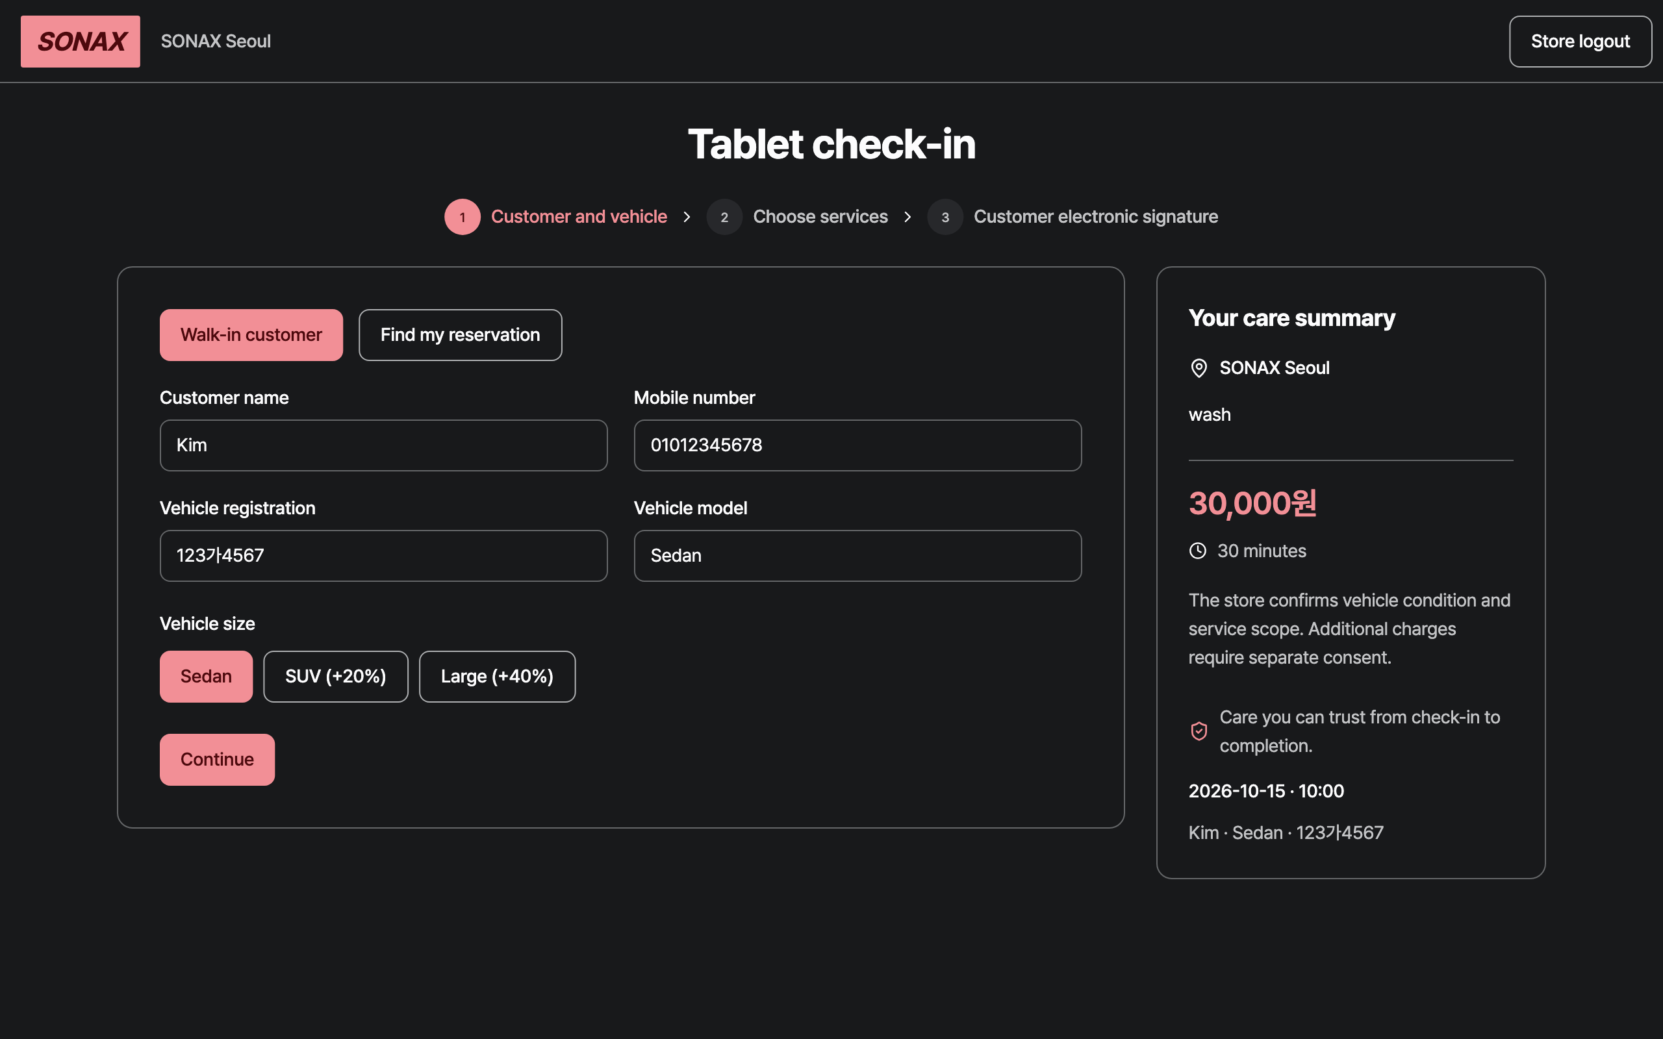1663x1039 pixels.
Task: Click step 3 circle in progress stepper
Action: click(945, 217)
